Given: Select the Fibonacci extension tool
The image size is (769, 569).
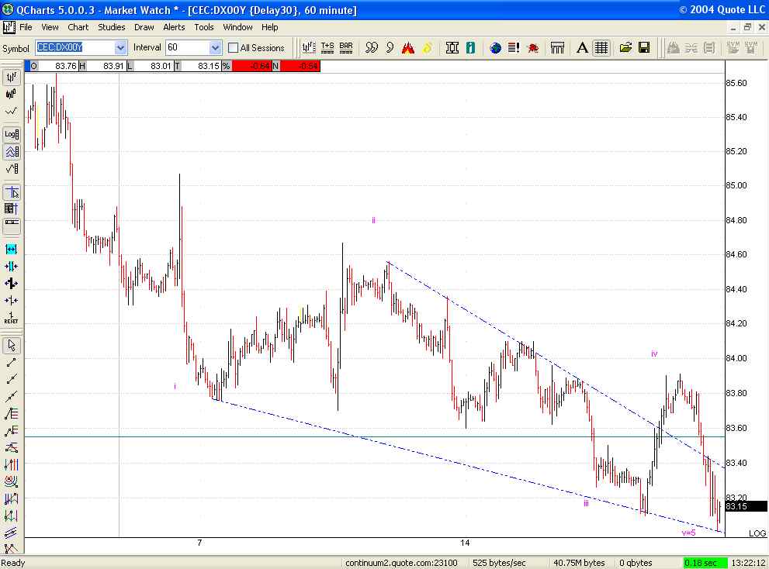Looking at the screenshot, I should click(11, 431).
